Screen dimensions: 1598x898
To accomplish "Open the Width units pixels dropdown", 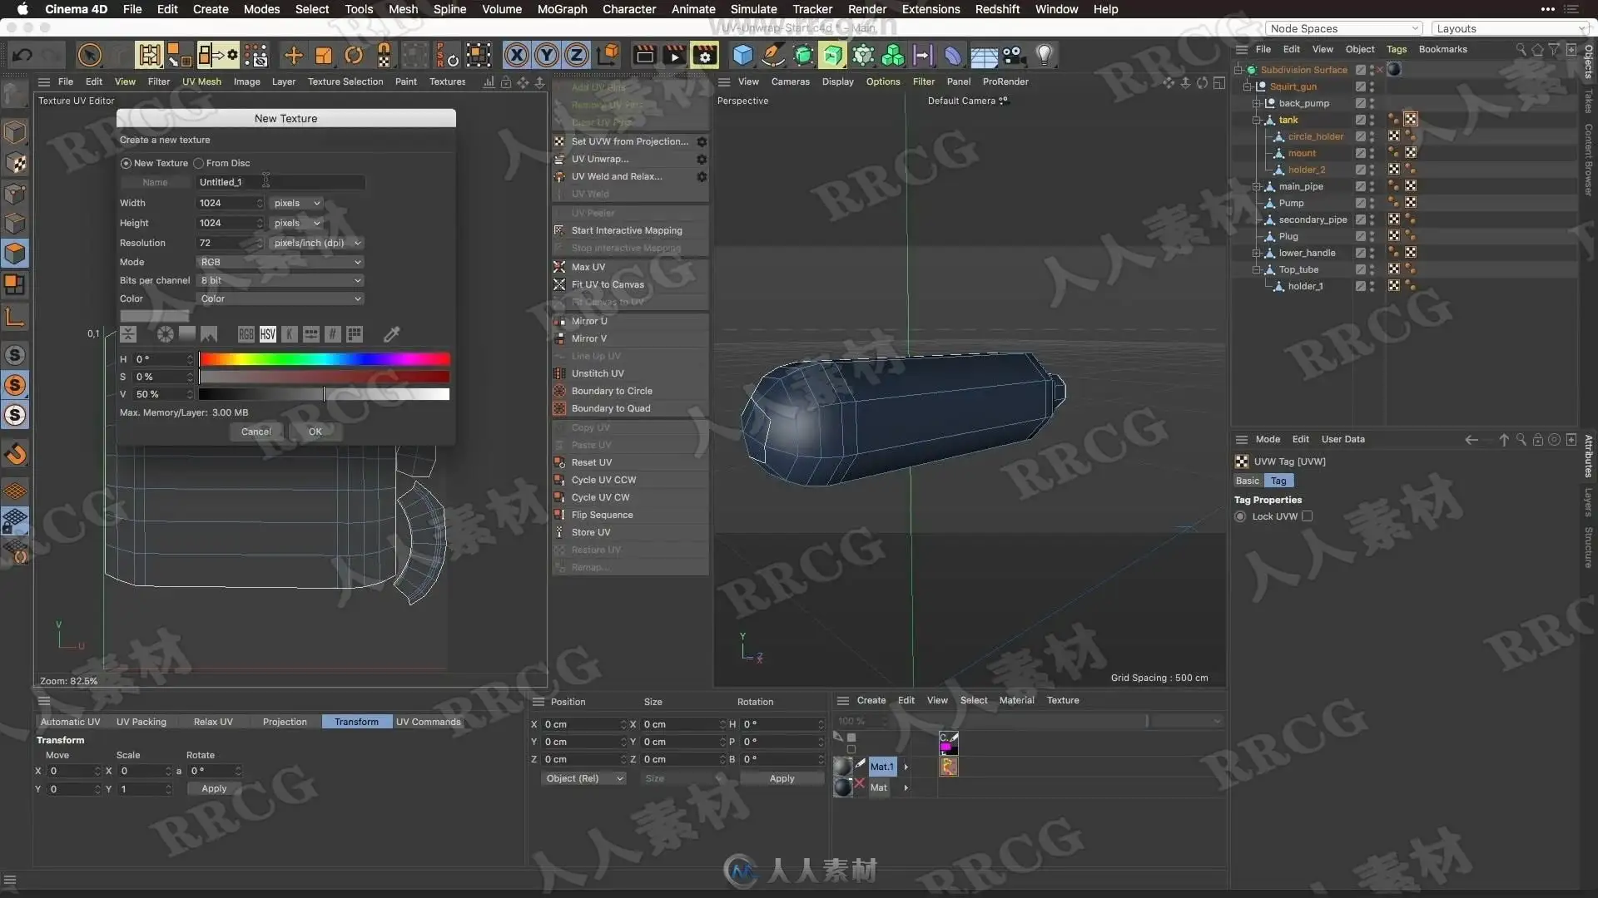I will point(297,203).
